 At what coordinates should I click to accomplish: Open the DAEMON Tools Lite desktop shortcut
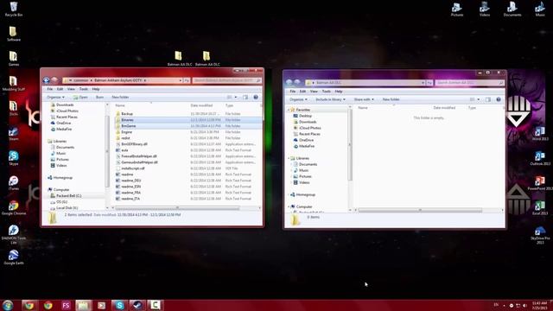[14, 234]
